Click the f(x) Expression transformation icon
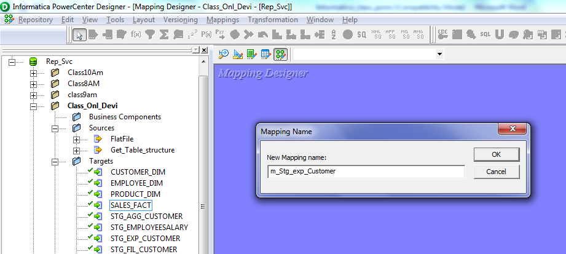 (136, 34)
